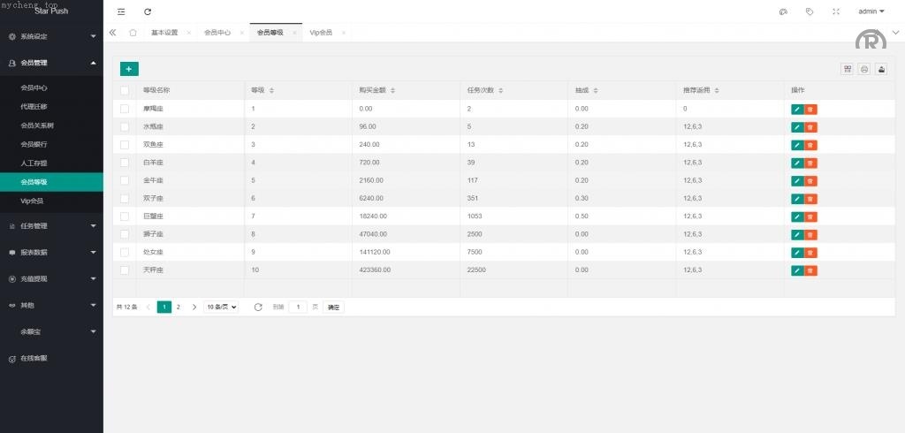Screen dimensions: 905x433
Task: Expand the admin user dropdown
Action: point(871,11)
